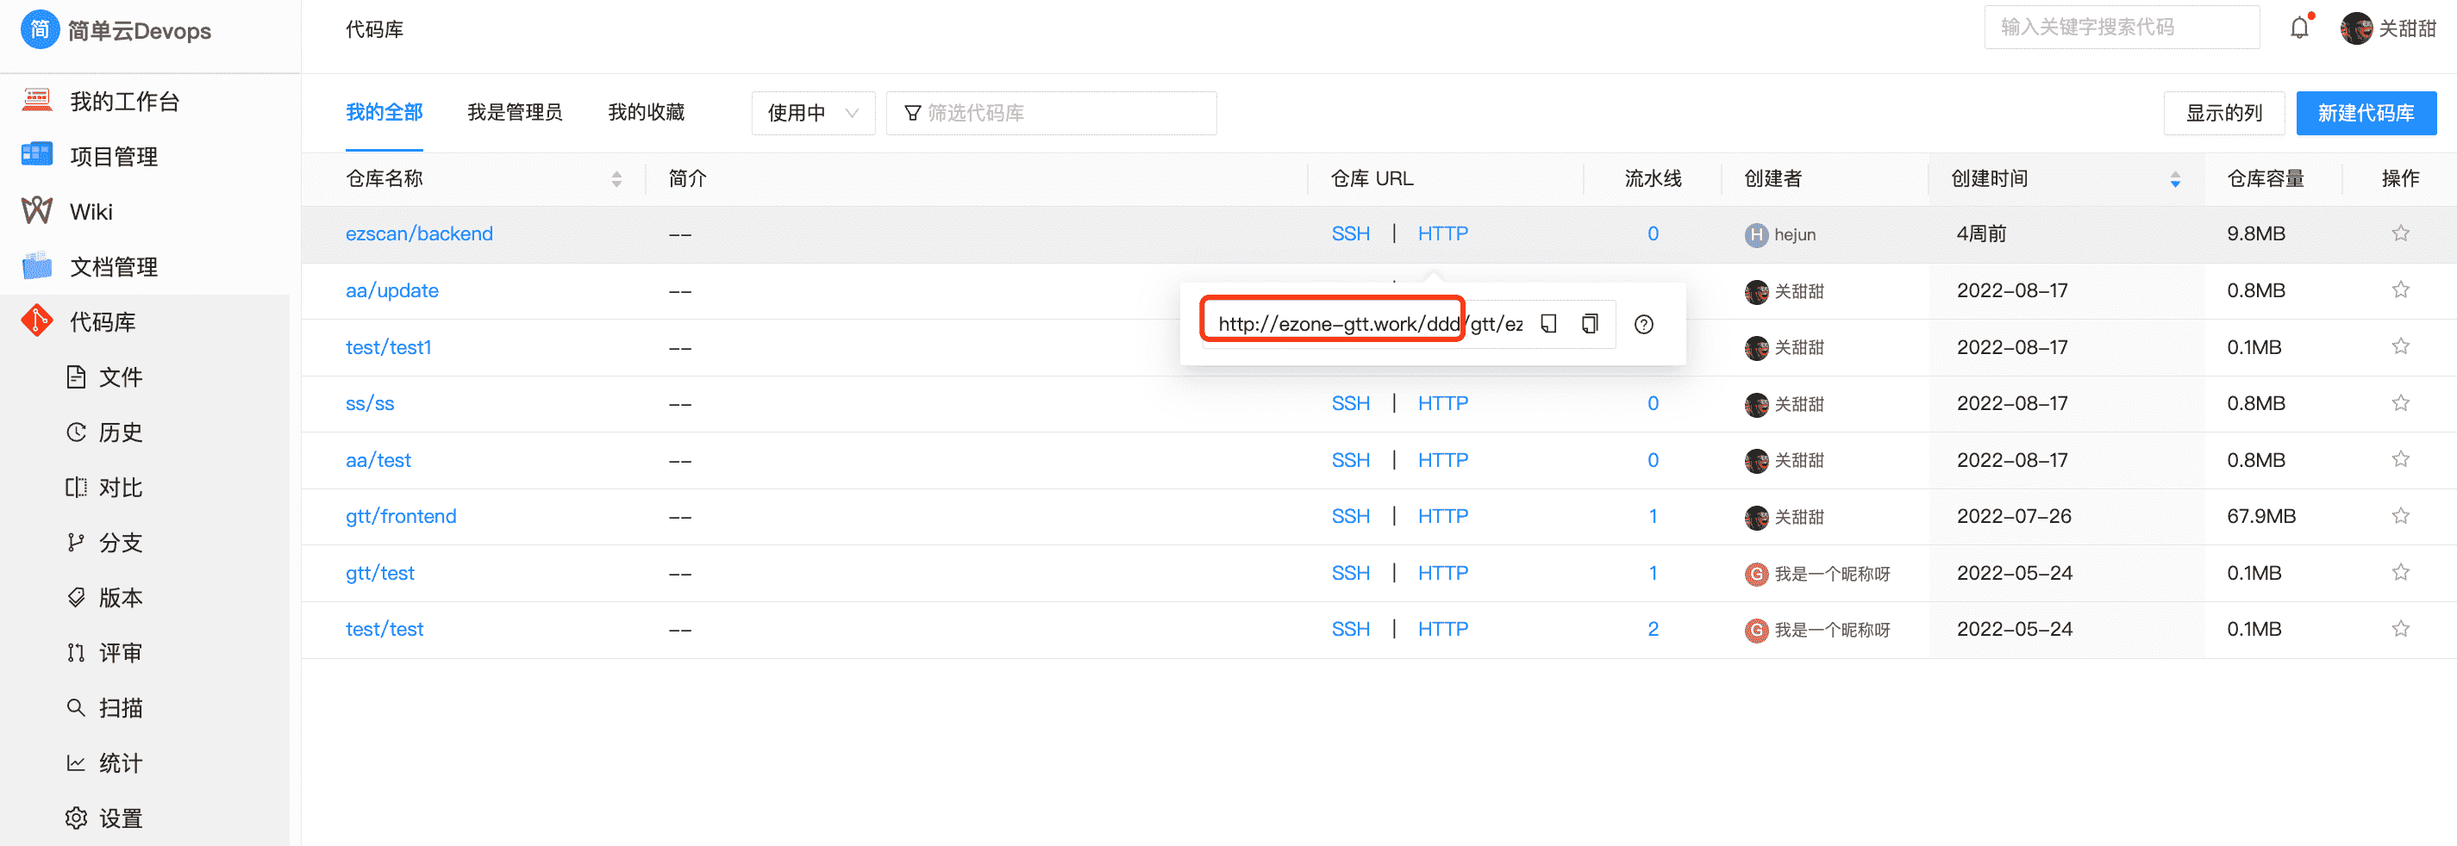
Task: Sort by 仓库名称 column arrows
Action: pos(616,179)
